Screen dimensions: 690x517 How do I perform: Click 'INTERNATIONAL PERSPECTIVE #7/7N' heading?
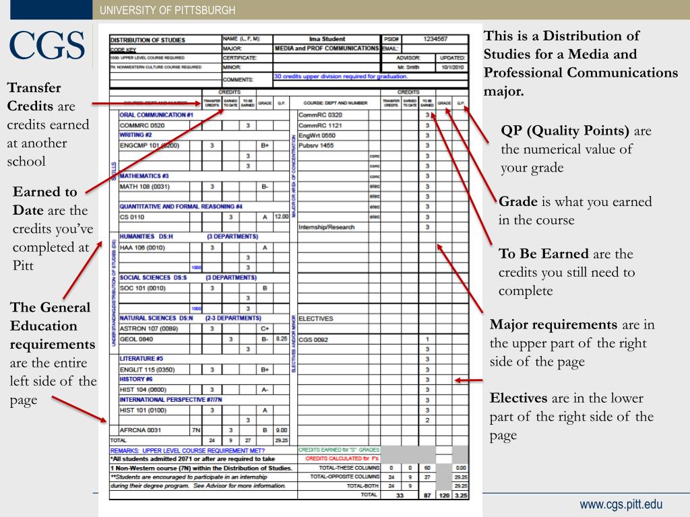(x=170, y=400)
